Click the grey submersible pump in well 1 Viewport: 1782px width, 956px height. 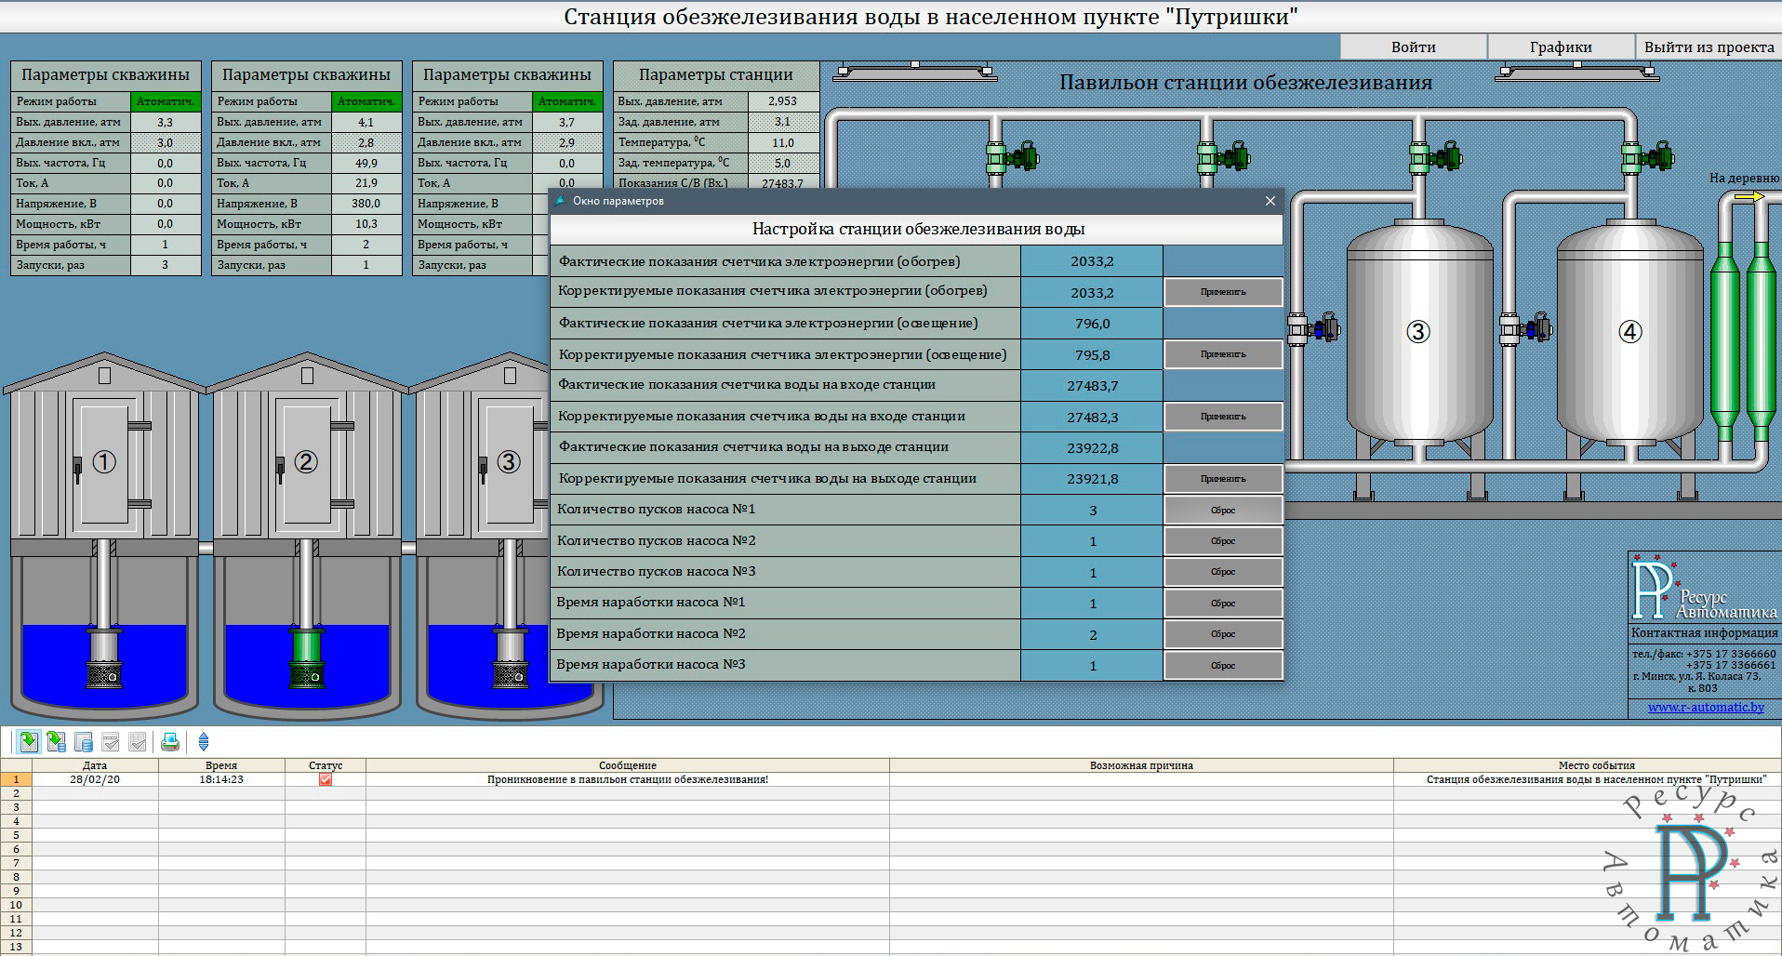click(104, 658)
